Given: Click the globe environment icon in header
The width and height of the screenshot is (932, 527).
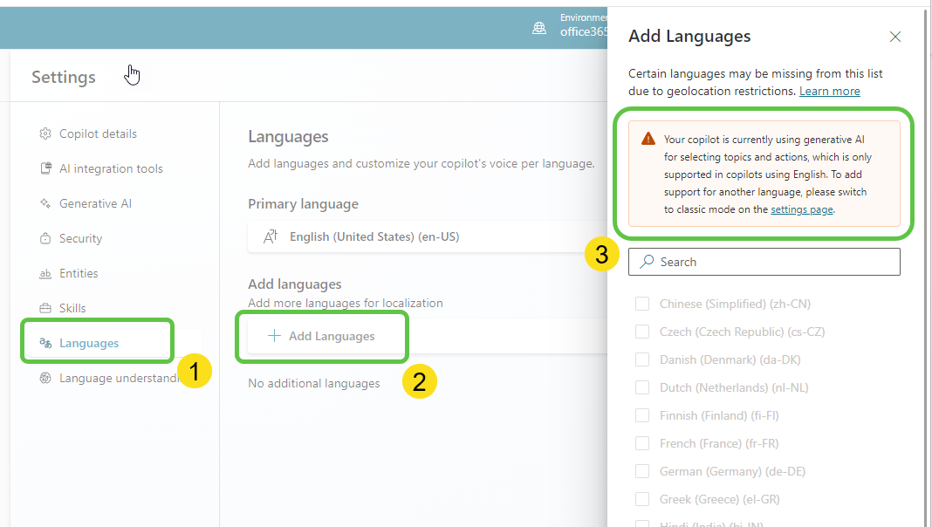Looking at the screenshot, I should [x=538, y=27].
